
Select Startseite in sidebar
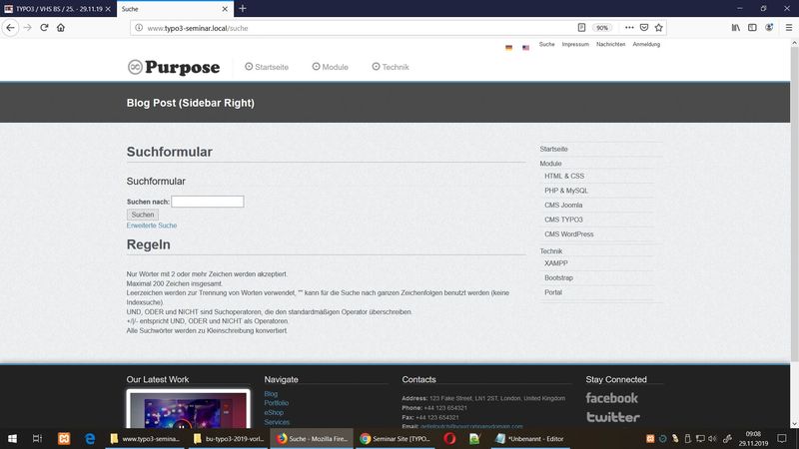554,149
